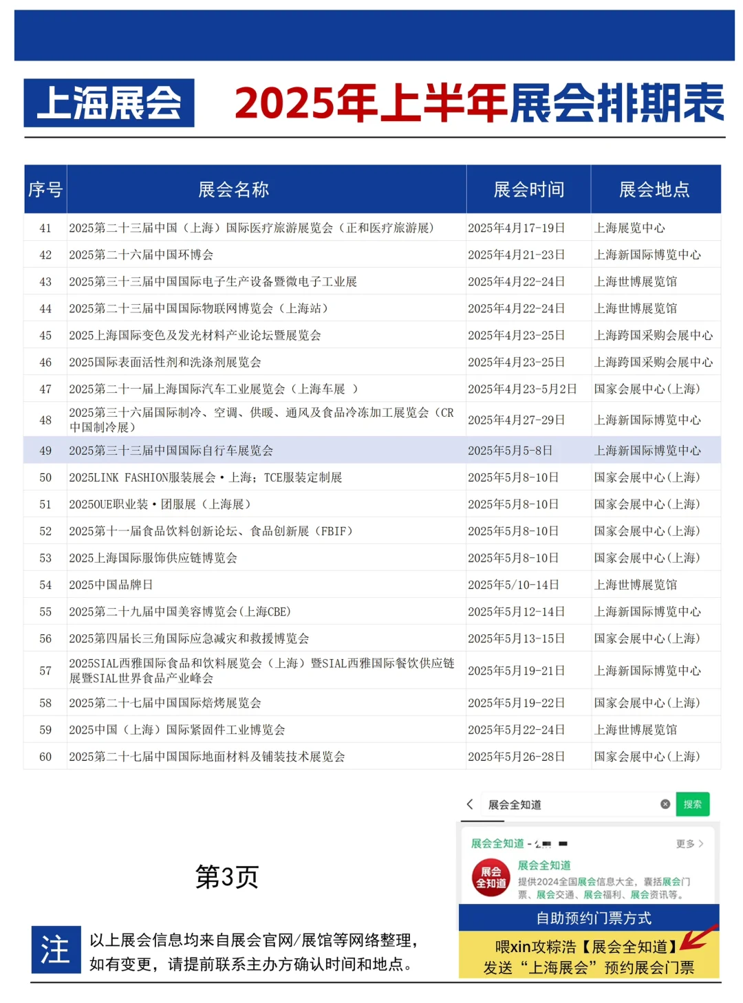Click the back chevron in the search bar

coord(470,804)
